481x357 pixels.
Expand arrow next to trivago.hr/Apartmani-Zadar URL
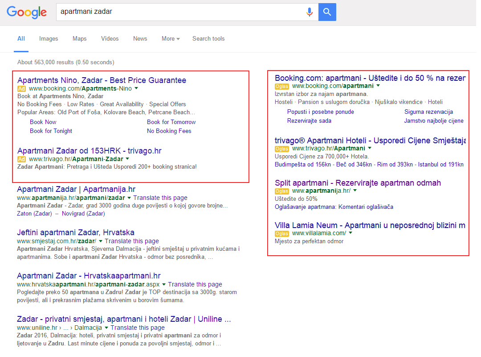tap(128, 159)
